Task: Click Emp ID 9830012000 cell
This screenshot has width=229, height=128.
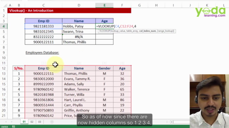Action: click(44, 79)
